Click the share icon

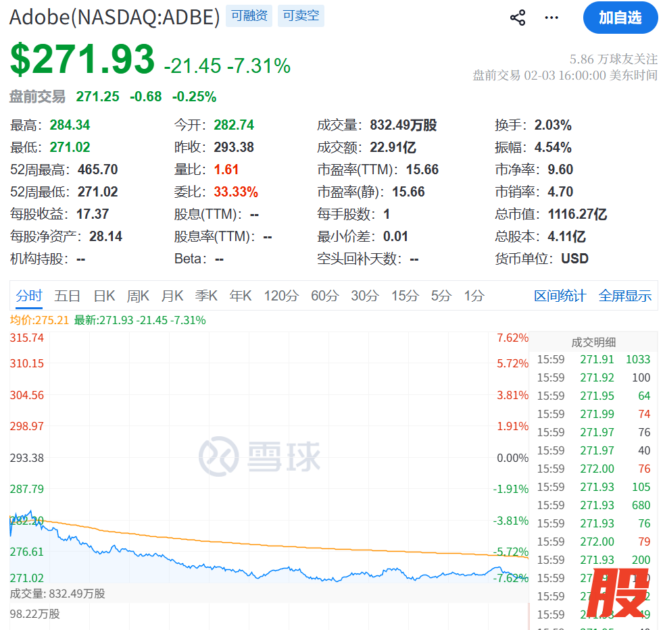tap(518, 18)
